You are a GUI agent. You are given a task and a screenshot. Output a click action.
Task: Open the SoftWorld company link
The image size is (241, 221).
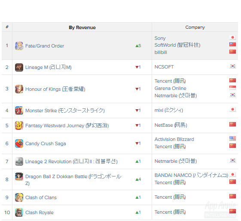coord(177,45)
